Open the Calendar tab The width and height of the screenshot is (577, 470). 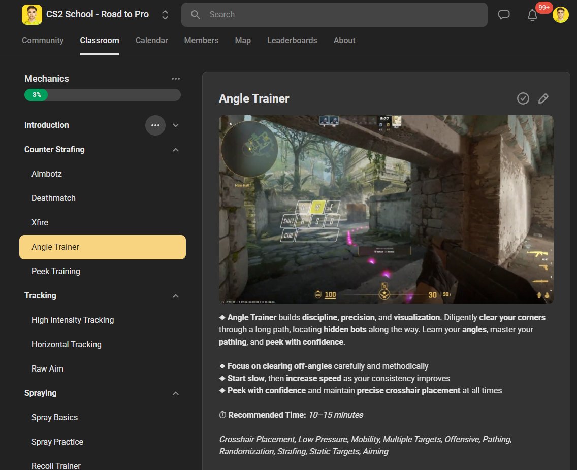click(151, 41)
